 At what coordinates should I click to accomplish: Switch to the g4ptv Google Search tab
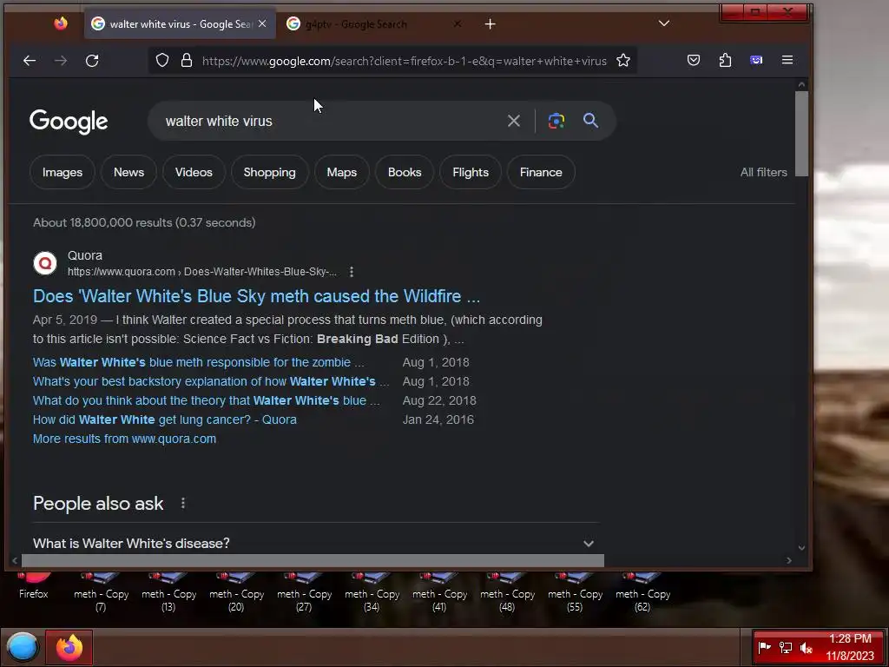[374, 23]
